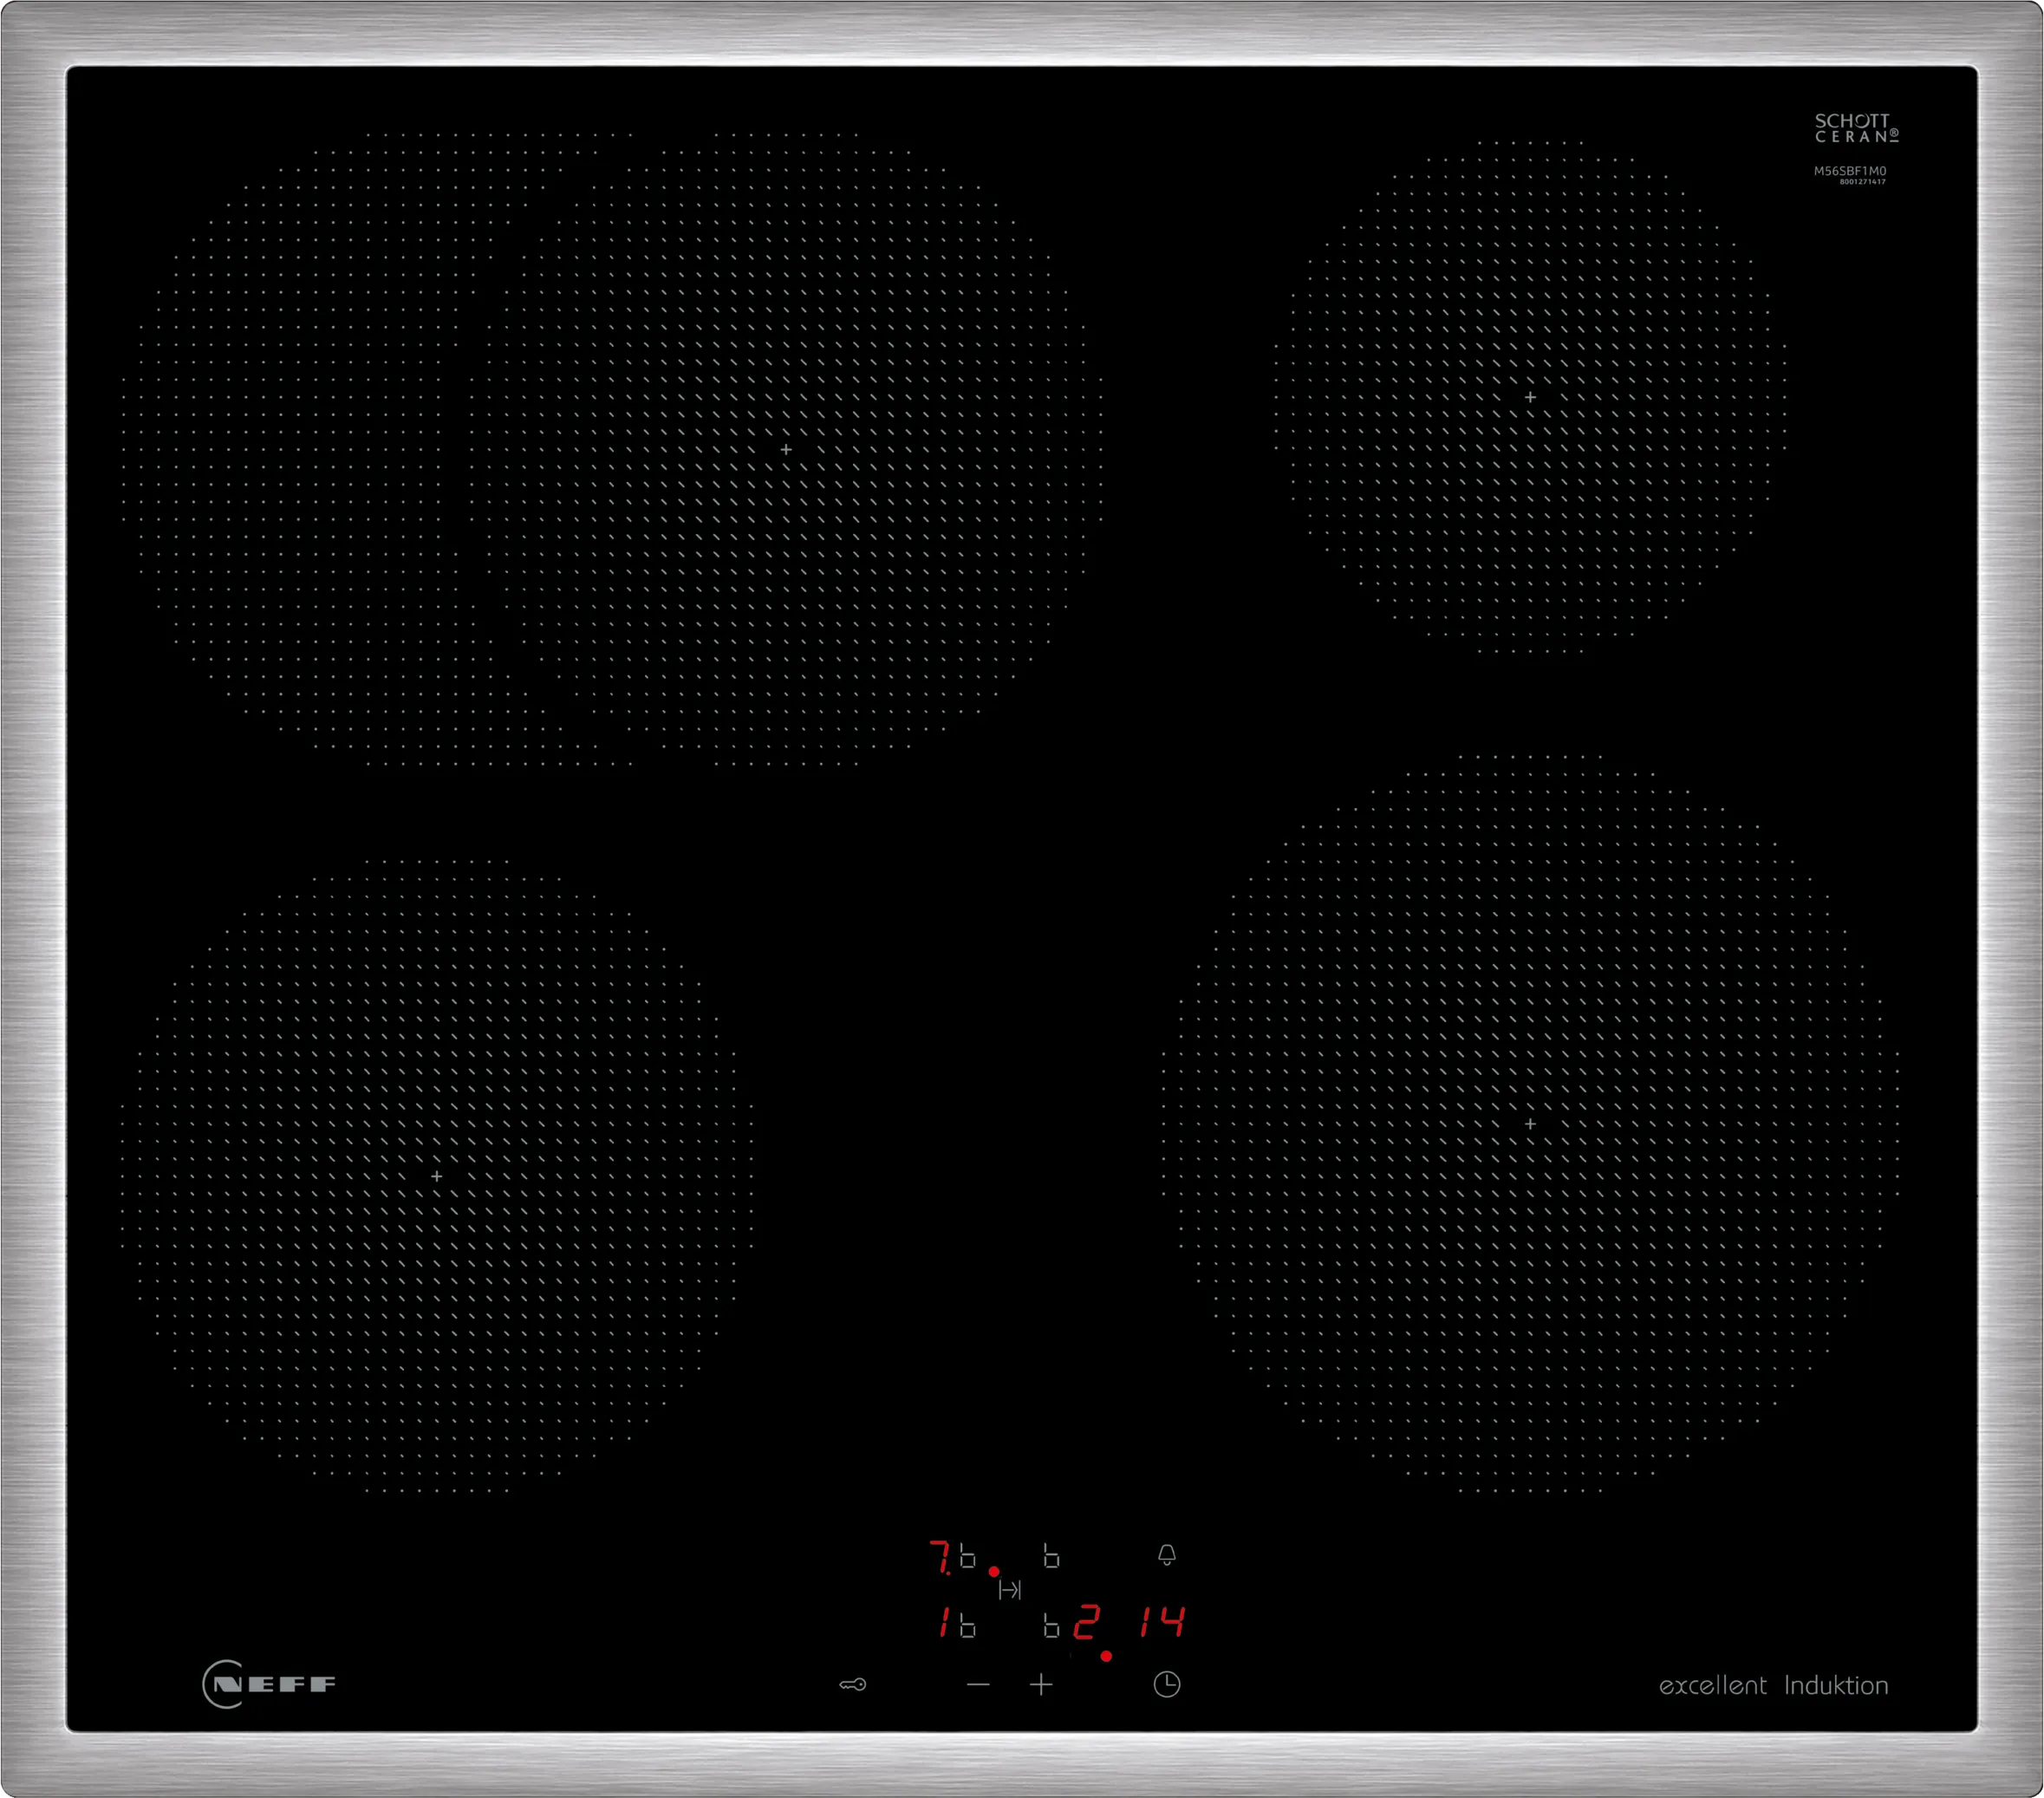This screenshot has height=1798, width=2044.
Task: Click center cross of top-right cooking zone
Action: (1530, 397)
